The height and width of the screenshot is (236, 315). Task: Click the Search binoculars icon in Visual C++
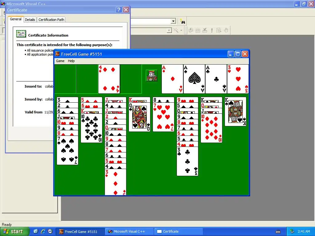tap(182, 21)
